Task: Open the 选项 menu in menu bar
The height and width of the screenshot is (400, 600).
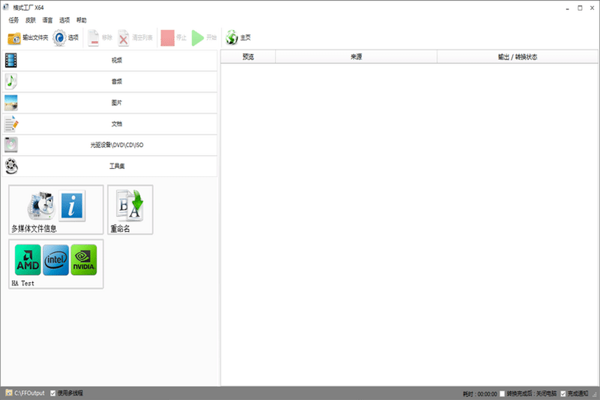Action: click(x=64, y=20)
